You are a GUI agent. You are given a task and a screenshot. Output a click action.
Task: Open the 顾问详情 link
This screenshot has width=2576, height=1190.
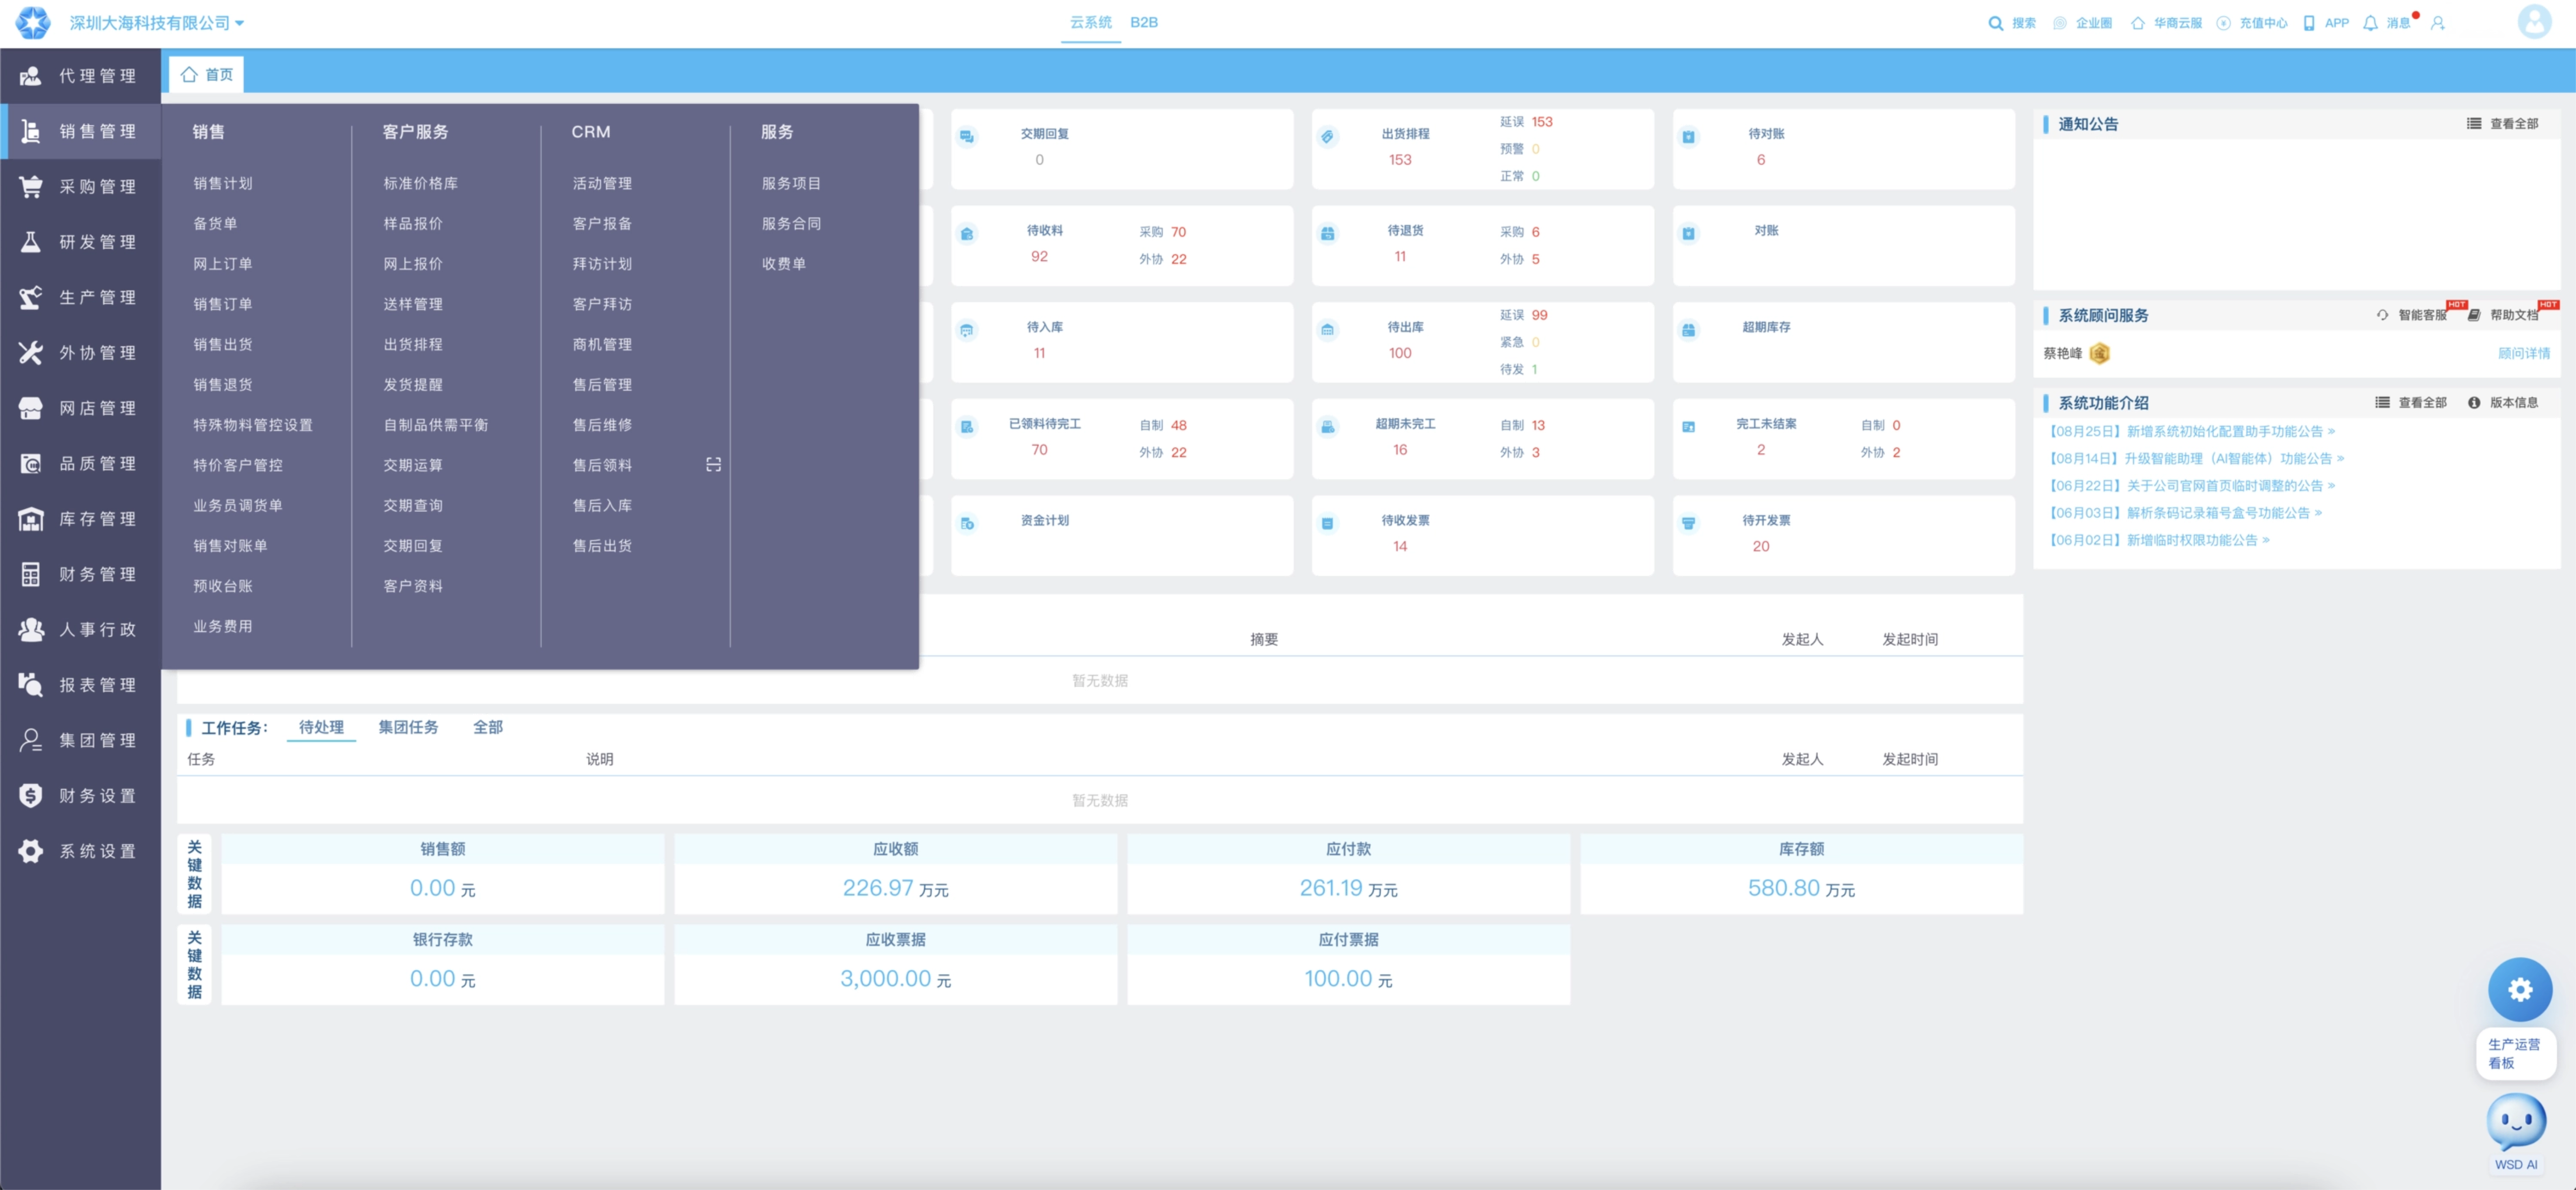pos(2523,353)
